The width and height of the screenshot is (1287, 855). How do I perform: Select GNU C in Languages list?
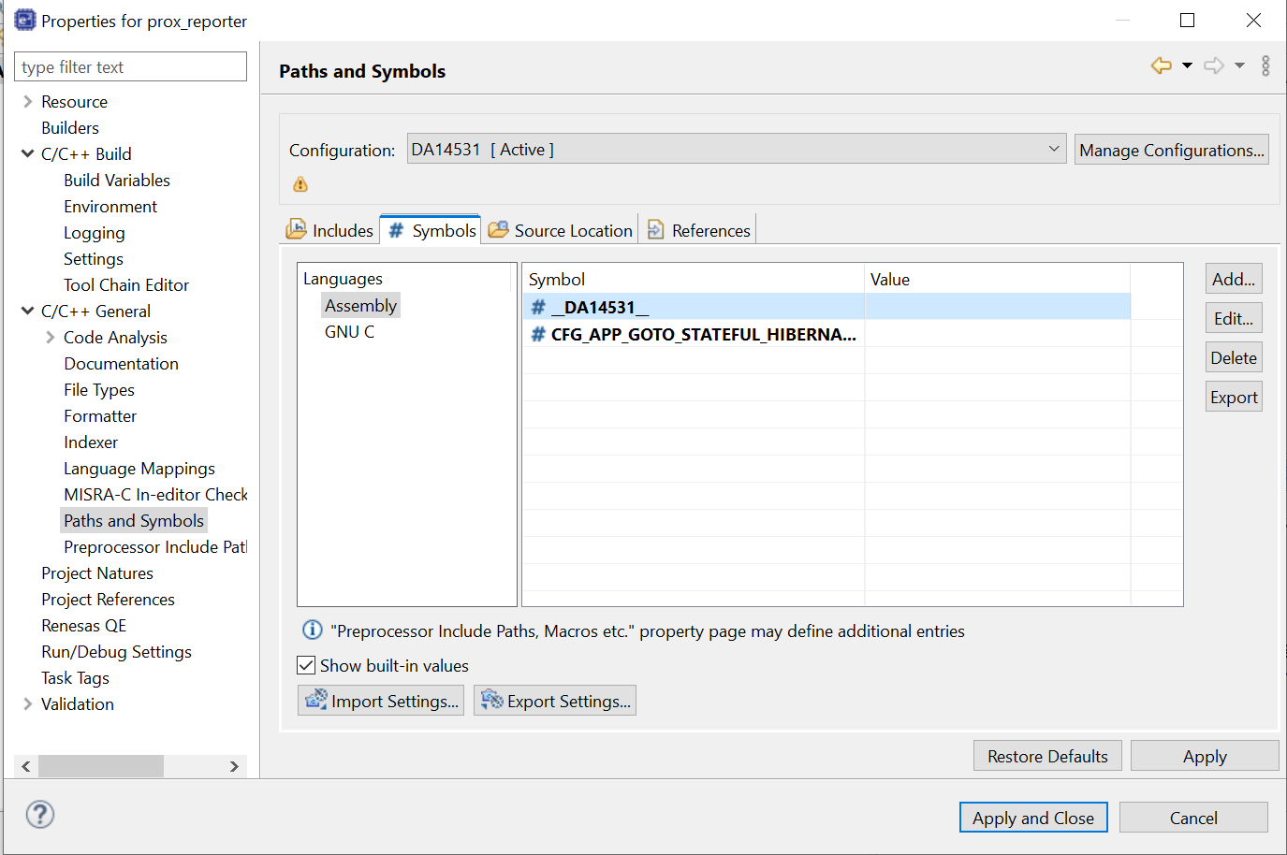pos(349,331)
